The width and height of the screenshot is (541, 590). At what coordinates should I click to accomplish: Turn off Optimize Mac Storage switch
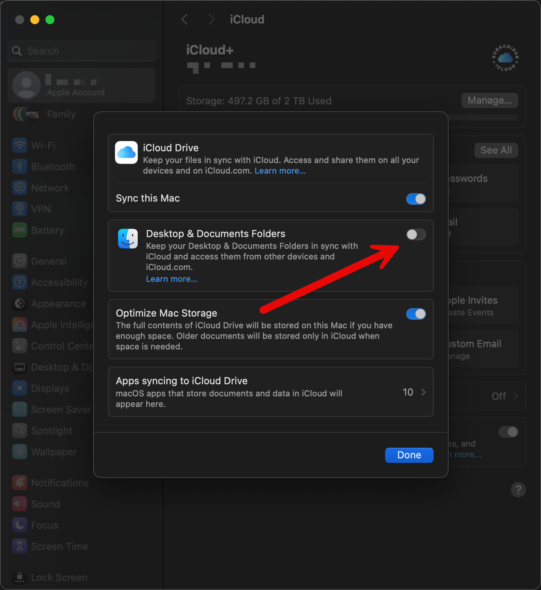(x=416, y=314)
